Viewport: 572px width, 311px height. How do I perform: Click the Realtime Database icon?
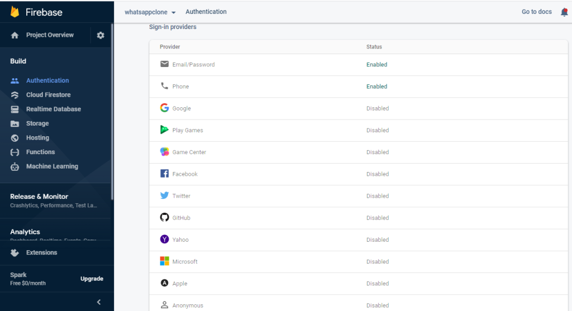15,109
